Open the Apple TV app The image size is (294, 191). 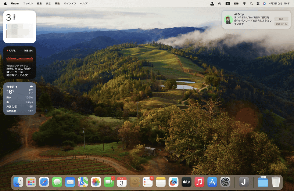click(186, 182)
